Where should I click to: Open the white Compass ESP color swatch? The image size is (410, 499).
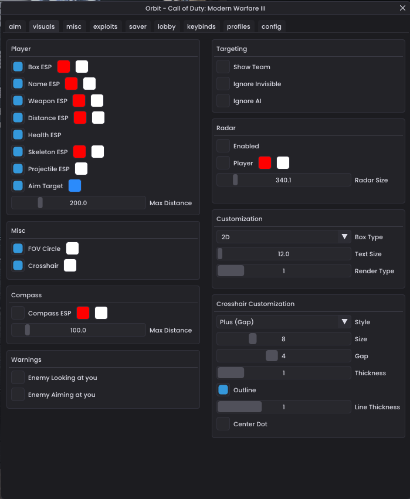pos(101,313)
